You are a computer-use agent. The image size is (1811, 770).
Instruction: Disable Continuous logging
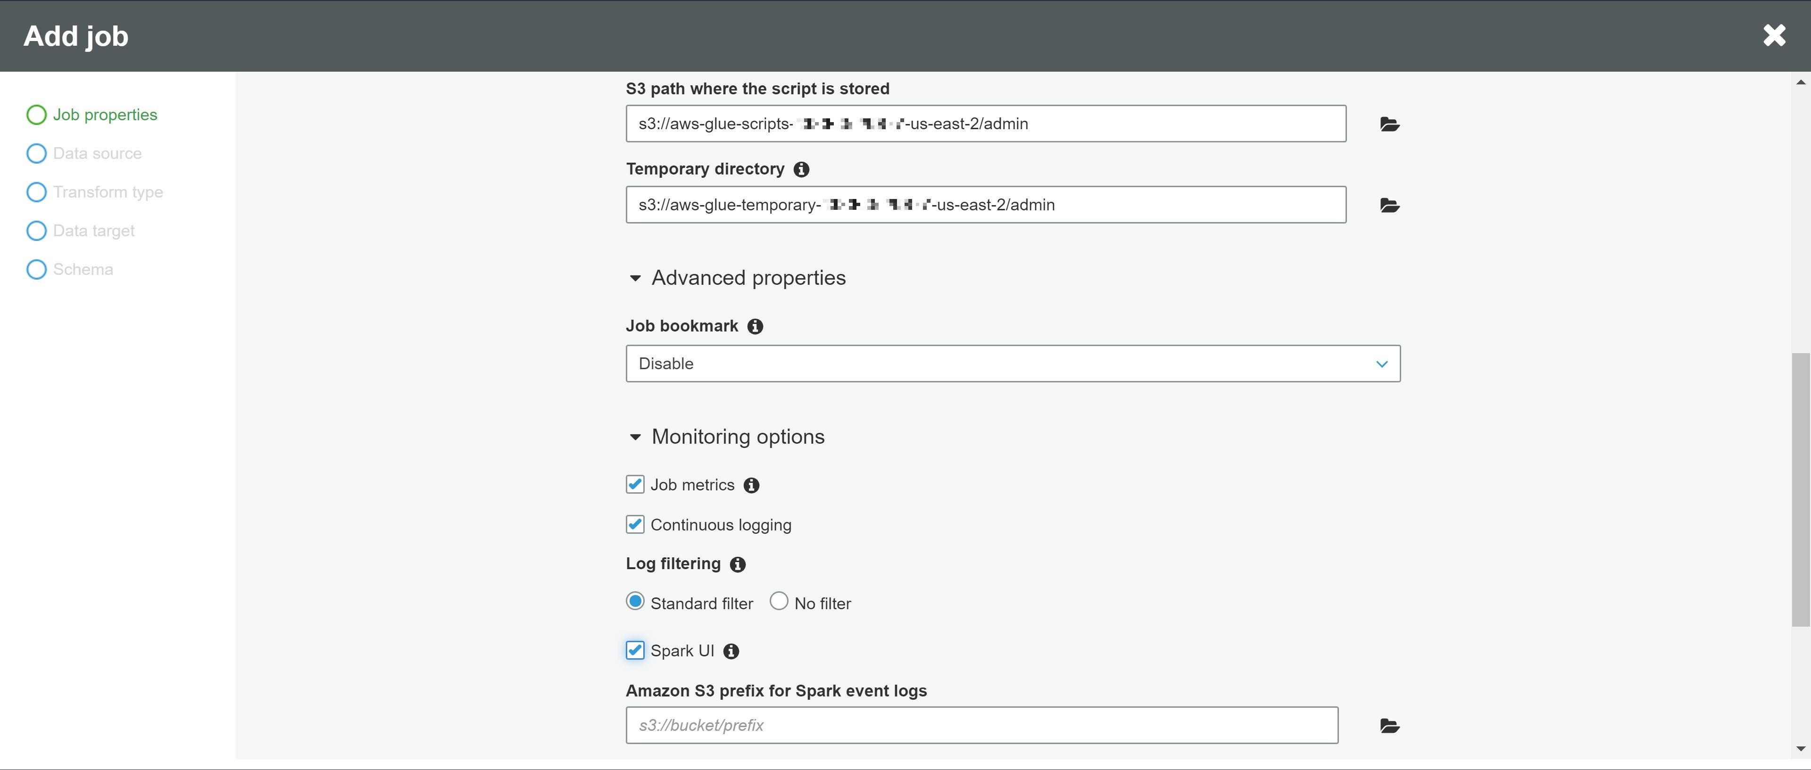click(635, 524)
